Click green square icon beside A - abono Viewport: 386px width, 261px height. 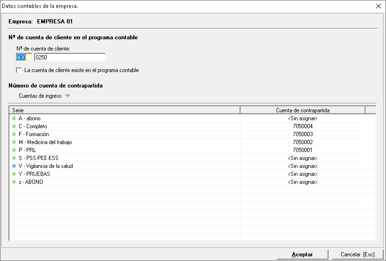coord(14,118)
